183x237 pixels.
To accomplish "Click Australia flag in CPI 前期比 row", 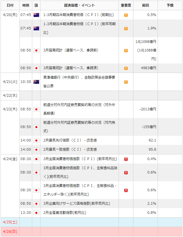I will tap(36, 15).
